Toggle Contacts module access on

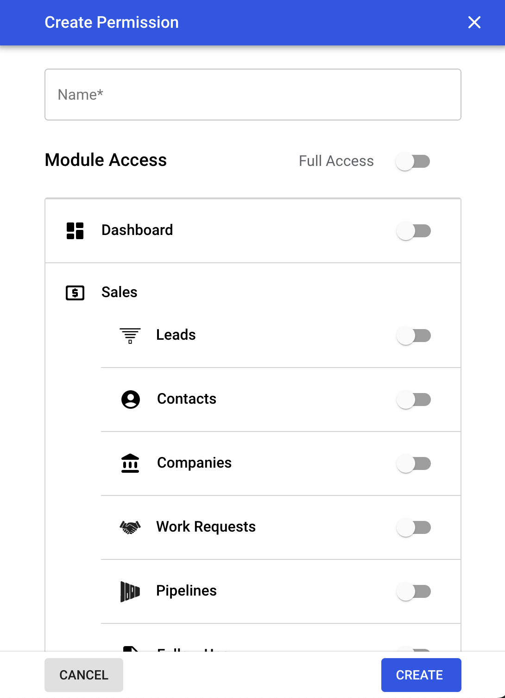[414, 400]
